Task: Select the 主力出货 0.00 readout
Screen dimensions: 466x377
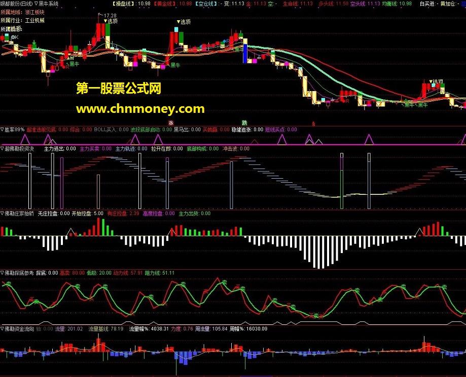Action: point(194,214)
